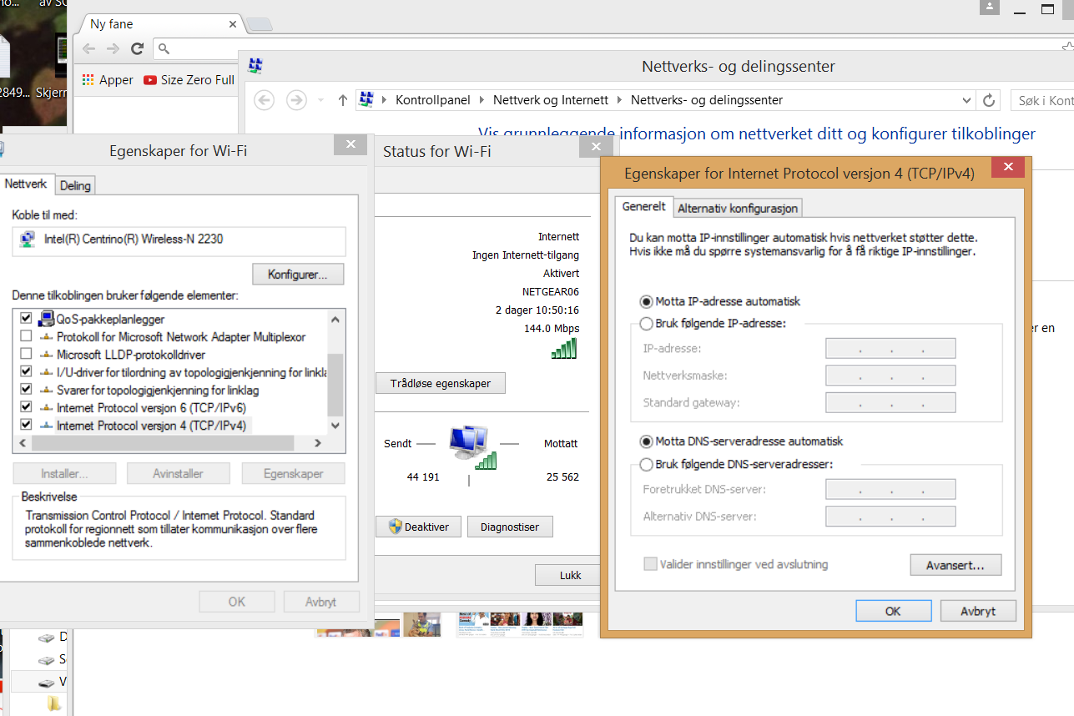Toggle Svarer for topologigjenkjenning for linklag checkbox
The width and height of the screenshot is (1074, 716).
click(26, 390)
